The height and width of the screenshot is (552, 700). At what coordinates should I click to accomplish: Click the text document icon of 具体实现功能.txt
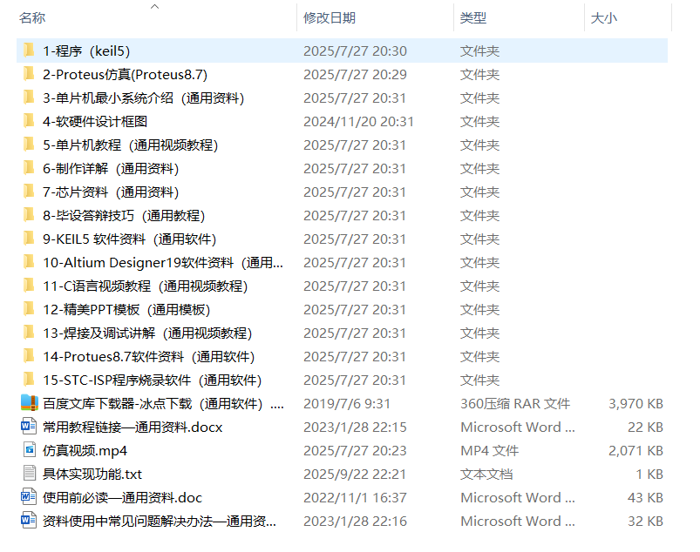click(30, 474)
